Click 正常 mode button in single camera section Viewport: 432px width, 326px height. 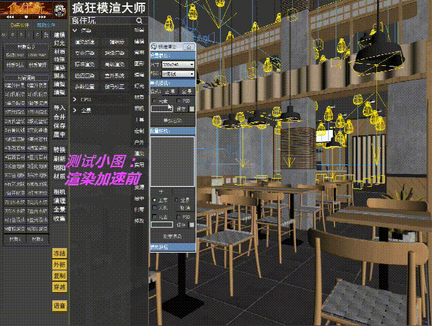pos(170,92)
